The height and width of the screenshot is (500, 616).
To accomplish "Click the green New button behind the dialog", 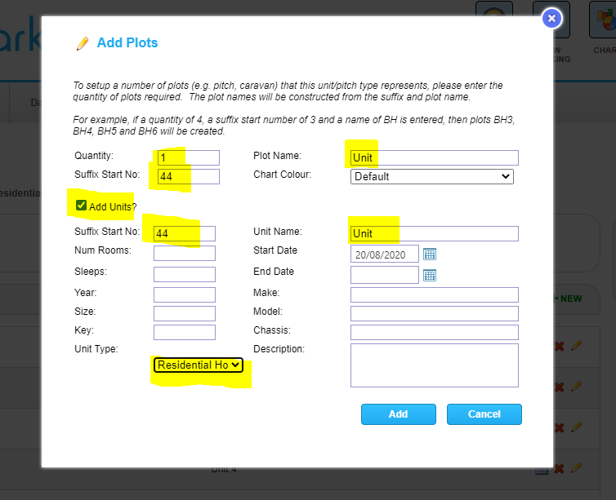I will click(569, 299).
